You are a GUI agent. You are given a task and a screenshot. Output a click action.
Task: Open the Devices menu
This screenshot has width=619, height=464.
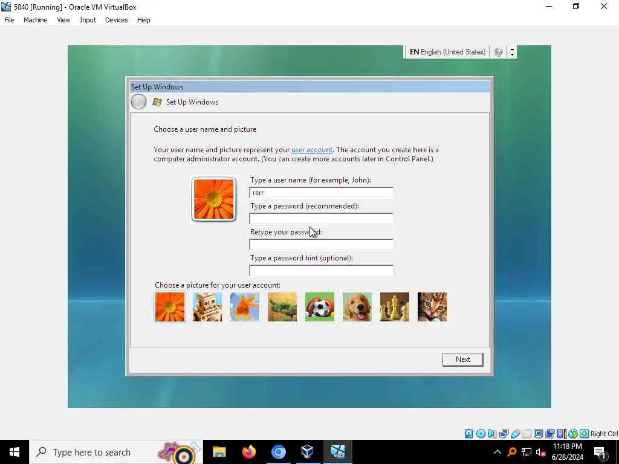(117, 20)
